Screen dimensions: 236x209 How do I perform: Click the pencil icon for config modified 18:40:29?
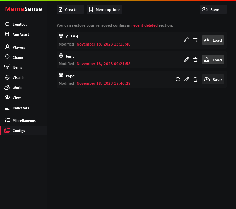tap(187, 79)
